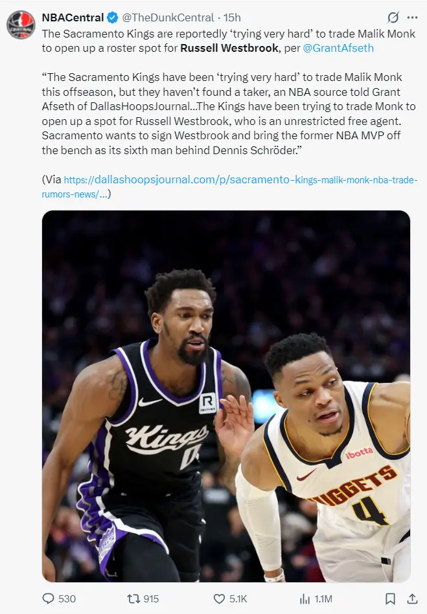Screen dimensions: 427x614
Task: Open the three-dot more options menu
Action: (x=412, y=17)
